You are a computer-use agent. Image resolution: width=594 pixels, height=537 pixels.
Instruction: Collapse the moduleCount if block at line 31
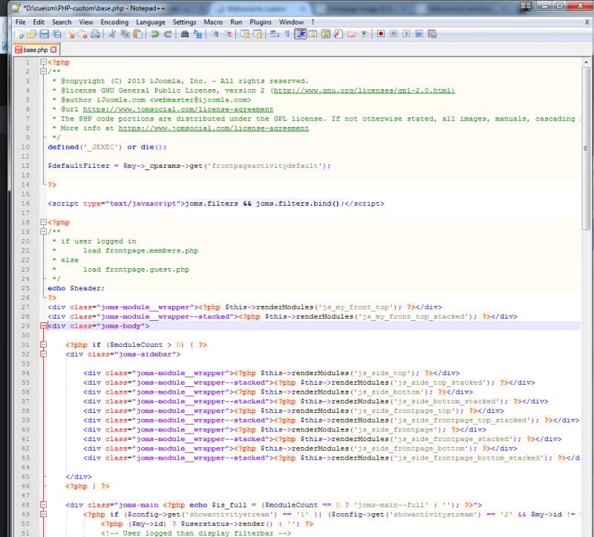tap(43, 345)
